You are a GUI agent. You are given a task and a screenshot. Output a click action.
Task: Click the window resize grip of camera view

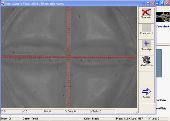(x=137, y=112)
